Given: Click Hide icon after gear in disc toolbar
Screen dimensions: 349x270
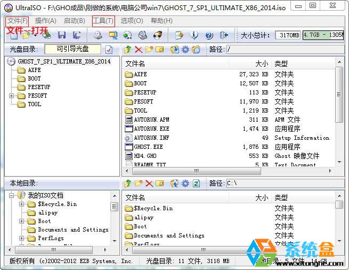Looking at the screenshot, I should (196, 49).
